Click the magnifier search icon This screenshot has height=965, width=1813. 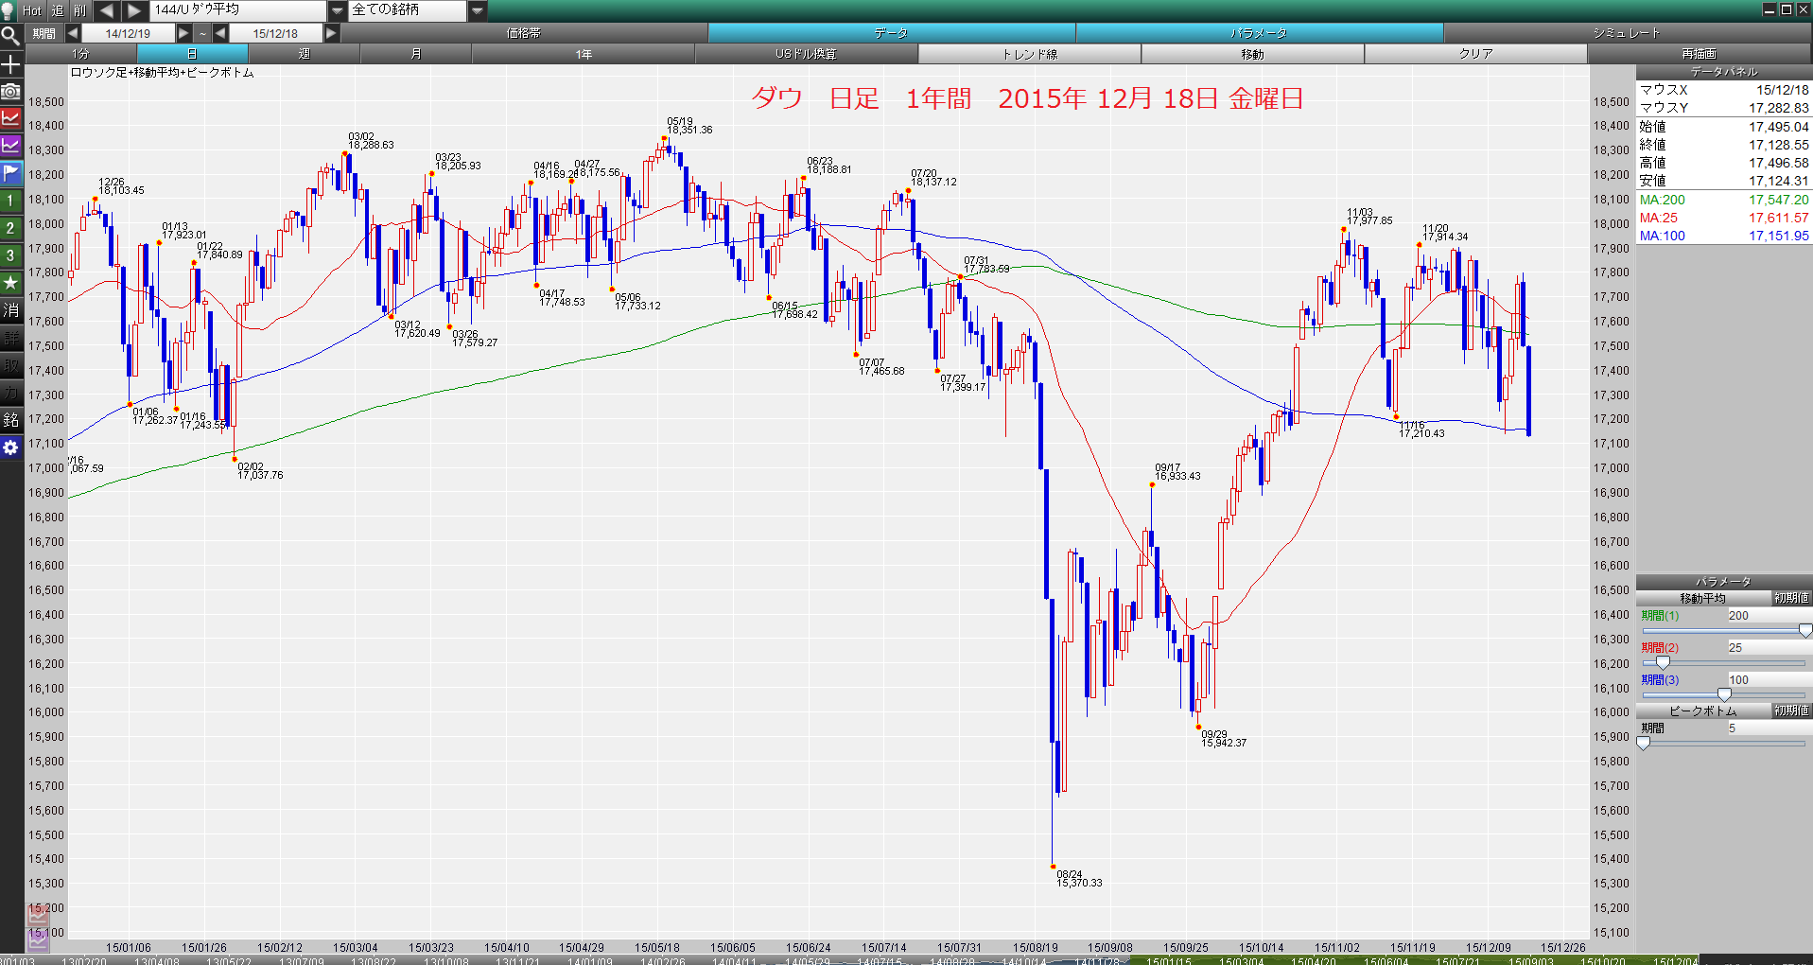(10, 36)
